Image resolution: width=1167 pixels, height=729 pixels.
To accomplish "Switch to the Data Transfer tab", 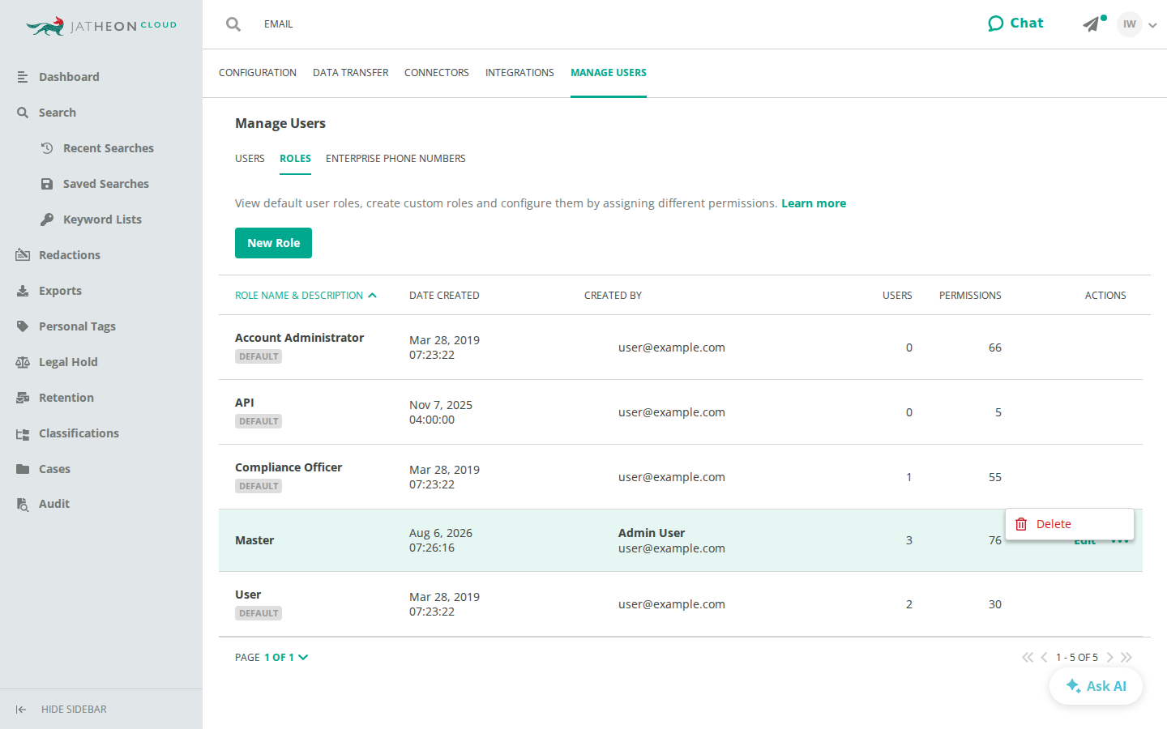I will click(350, 73).
